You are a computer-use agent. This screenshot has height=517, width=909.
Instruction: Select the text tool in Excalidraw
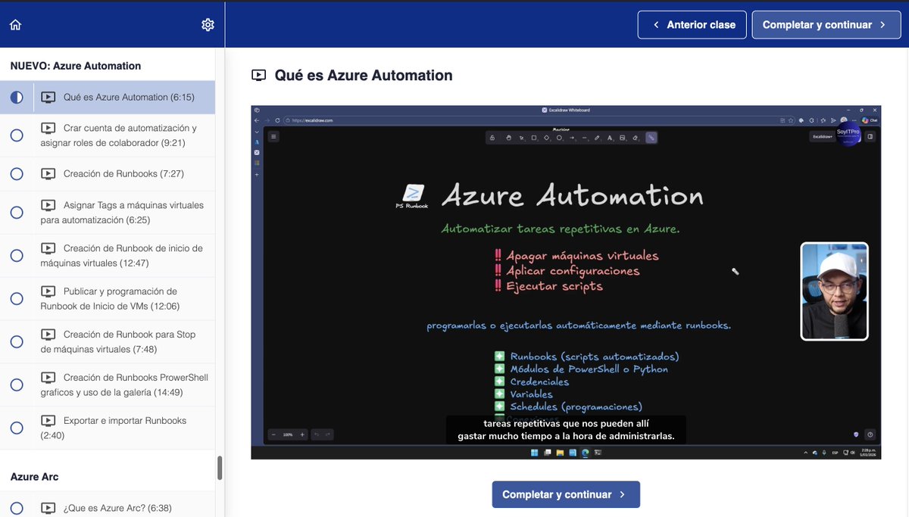coord(609,138)
